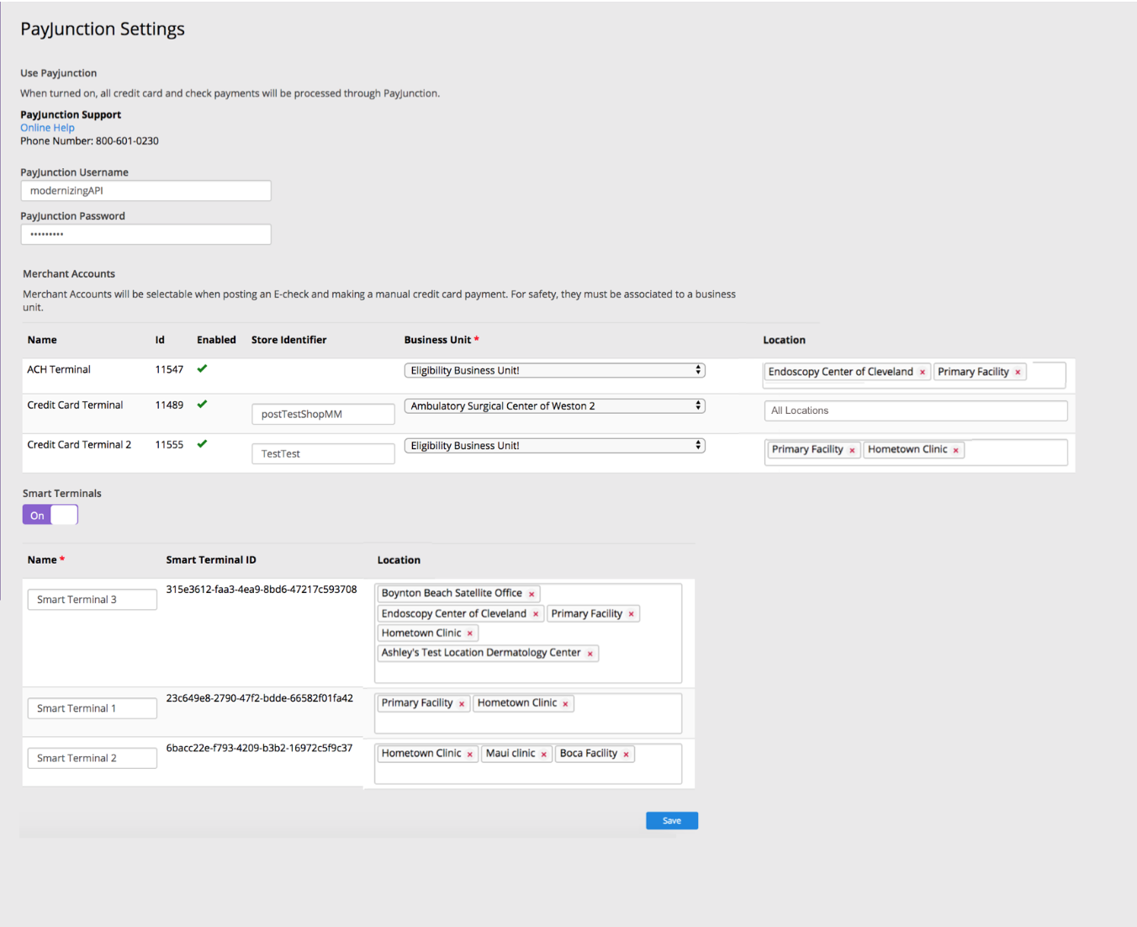Remove Hometown Clinic from Smart Terminal 1
The width and height of the screenshot is (1137, 927).
(565, 704)
